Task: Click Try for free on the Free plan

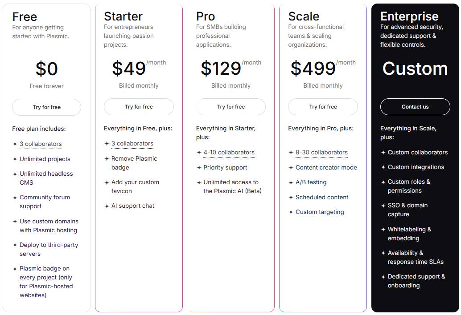Action: pyautogui.click(x=46, y=107)
